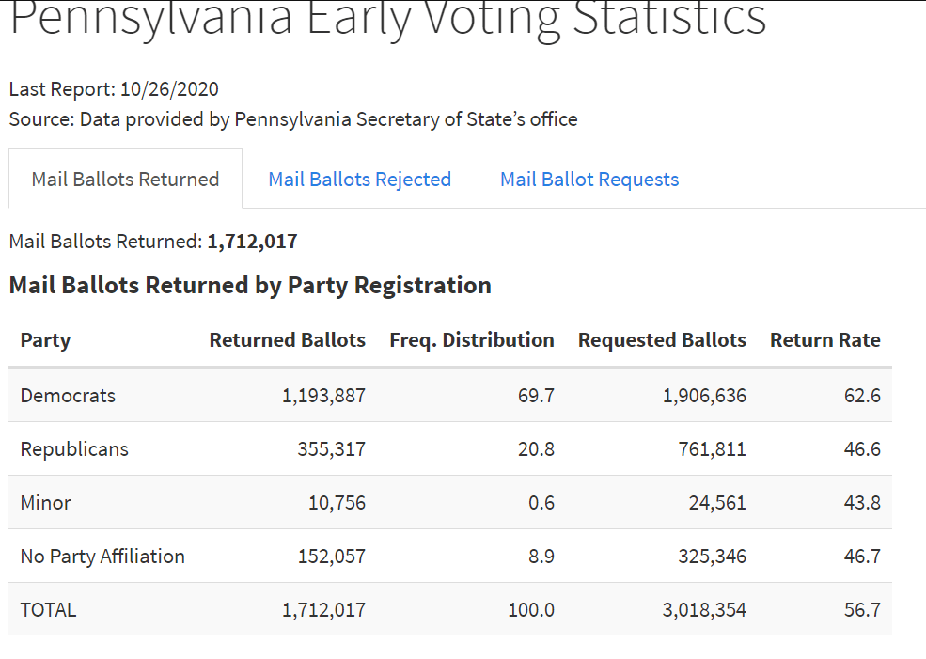
Task: Click the Returned Ballots column header
Action: (x=287, y=340)
